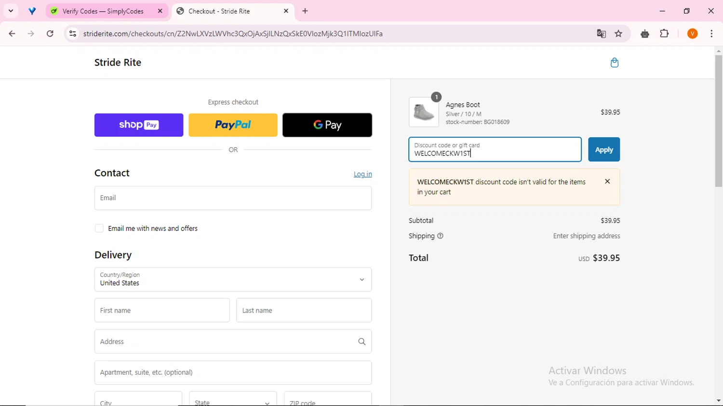Dismiss the invalid discount code message
Image resolution: width=723 pixels, height=406 pixels.
coord(607,182)
